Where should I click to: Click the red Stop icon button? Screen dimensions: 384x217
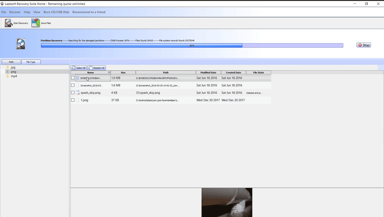click(364, 45)
